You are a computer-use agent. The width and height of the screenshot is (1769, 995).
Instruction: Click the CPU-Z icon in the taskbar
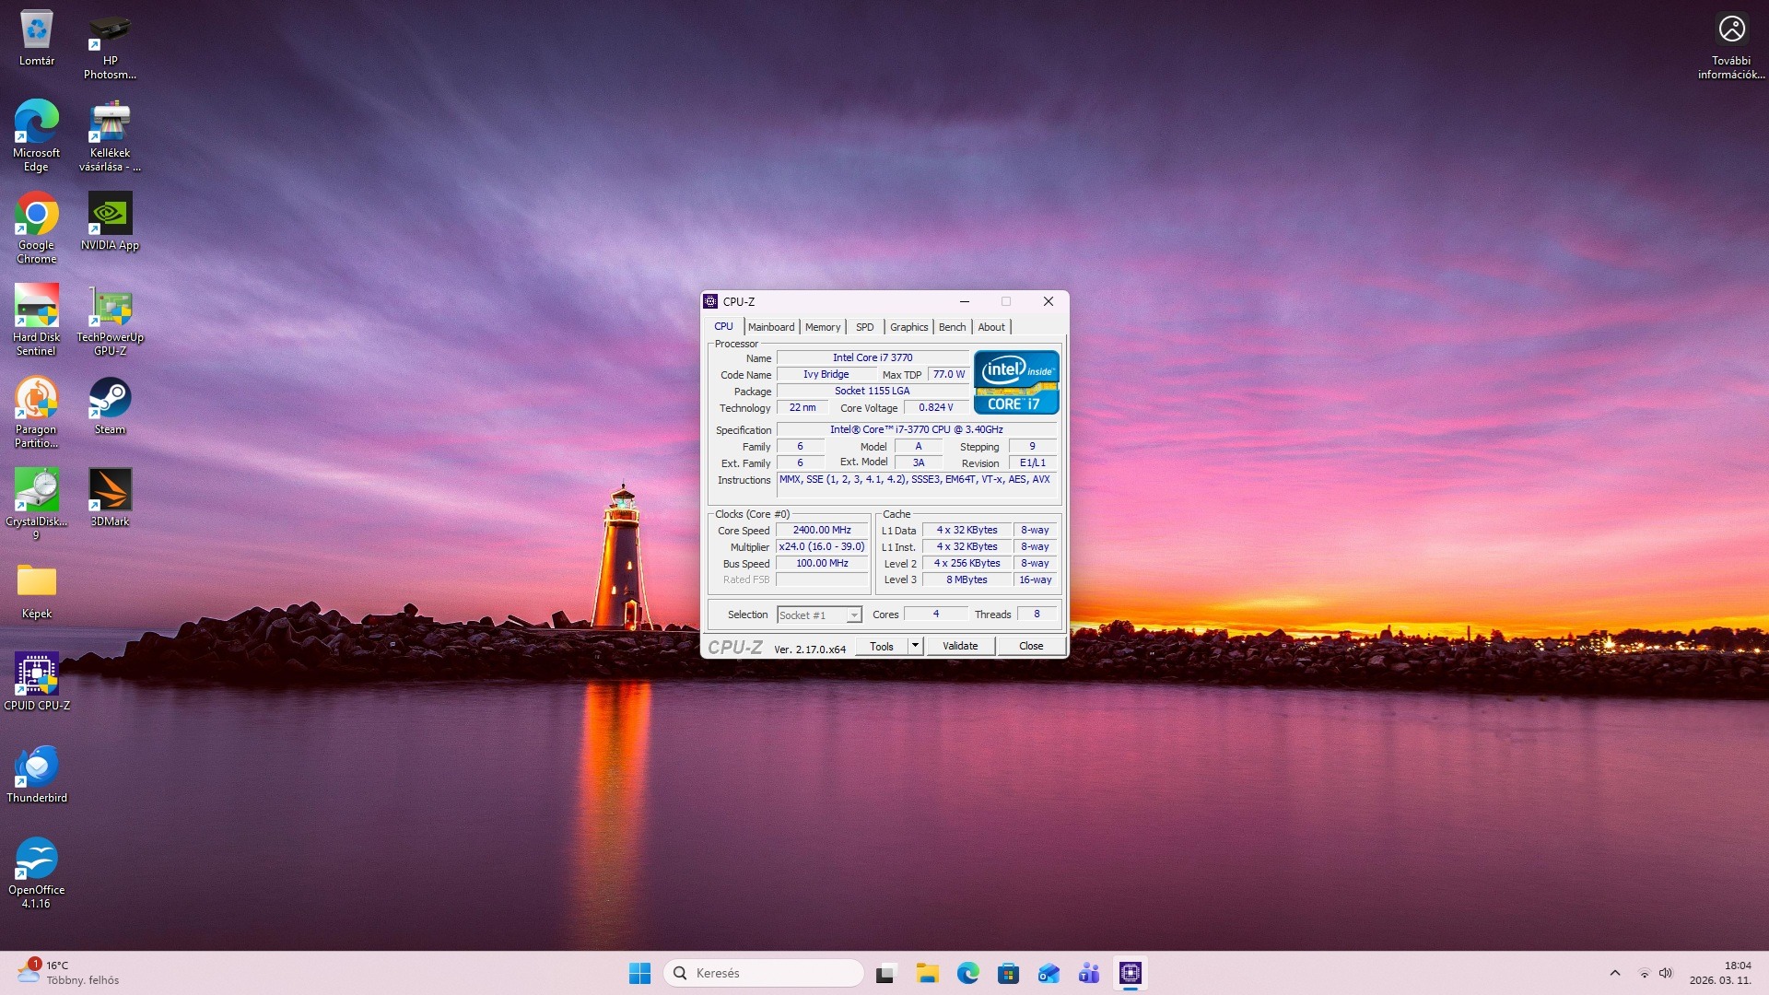click(x=1130, y=973)
